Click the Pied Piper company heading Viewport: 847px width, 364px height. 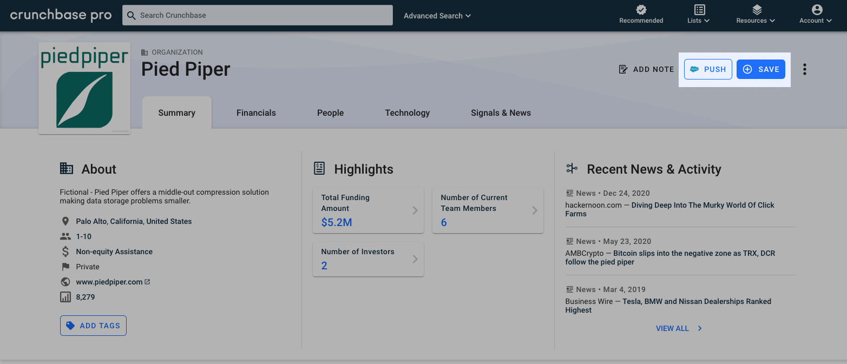coord(186,69)
